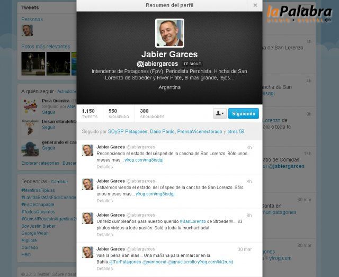
Task: Open the Personas section in sidebar
Action: [32, 19]
